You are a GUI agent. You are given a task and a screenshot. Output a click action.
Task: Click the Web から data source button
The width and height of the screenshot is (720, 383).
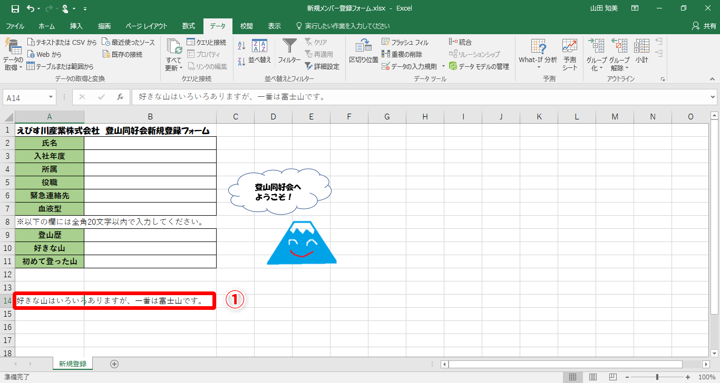pyautogui.click(x=44, y=54)
